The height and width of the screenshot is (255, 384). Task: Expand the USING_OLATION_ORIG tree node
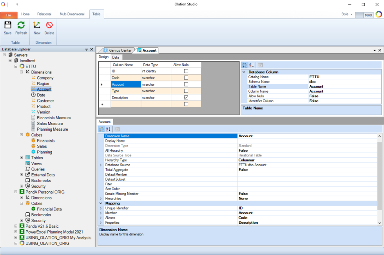tap(15, 243)
